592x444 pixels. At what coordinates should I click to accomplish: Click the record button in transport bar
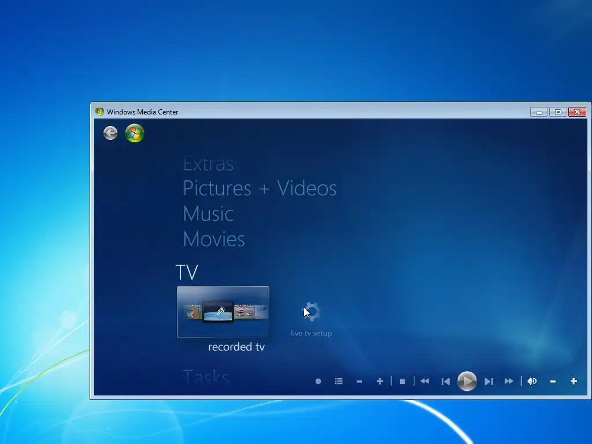point(318,382)
